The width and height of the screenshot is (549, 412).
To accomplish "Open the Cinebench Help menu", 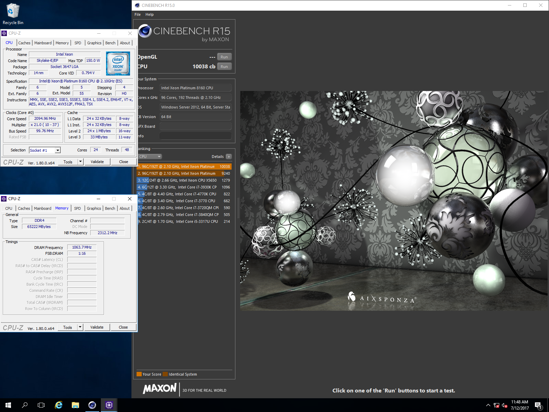I will [x=149, y=14].
